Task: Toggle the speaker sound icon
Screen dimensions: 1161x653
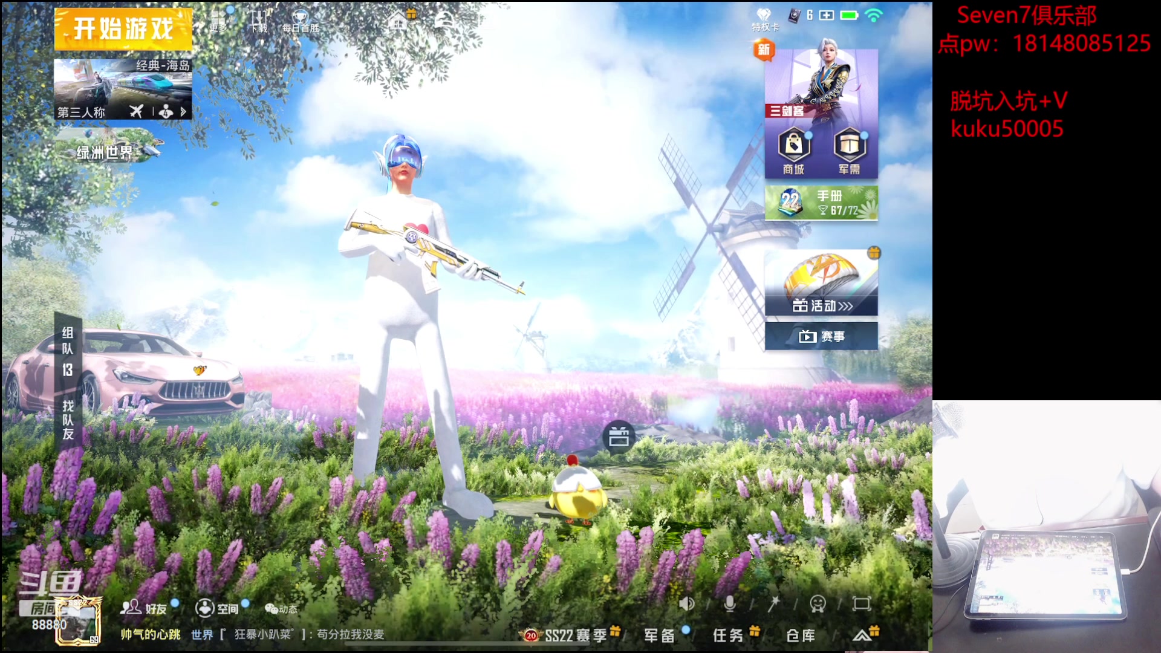Action: click(x=686, y=603)
